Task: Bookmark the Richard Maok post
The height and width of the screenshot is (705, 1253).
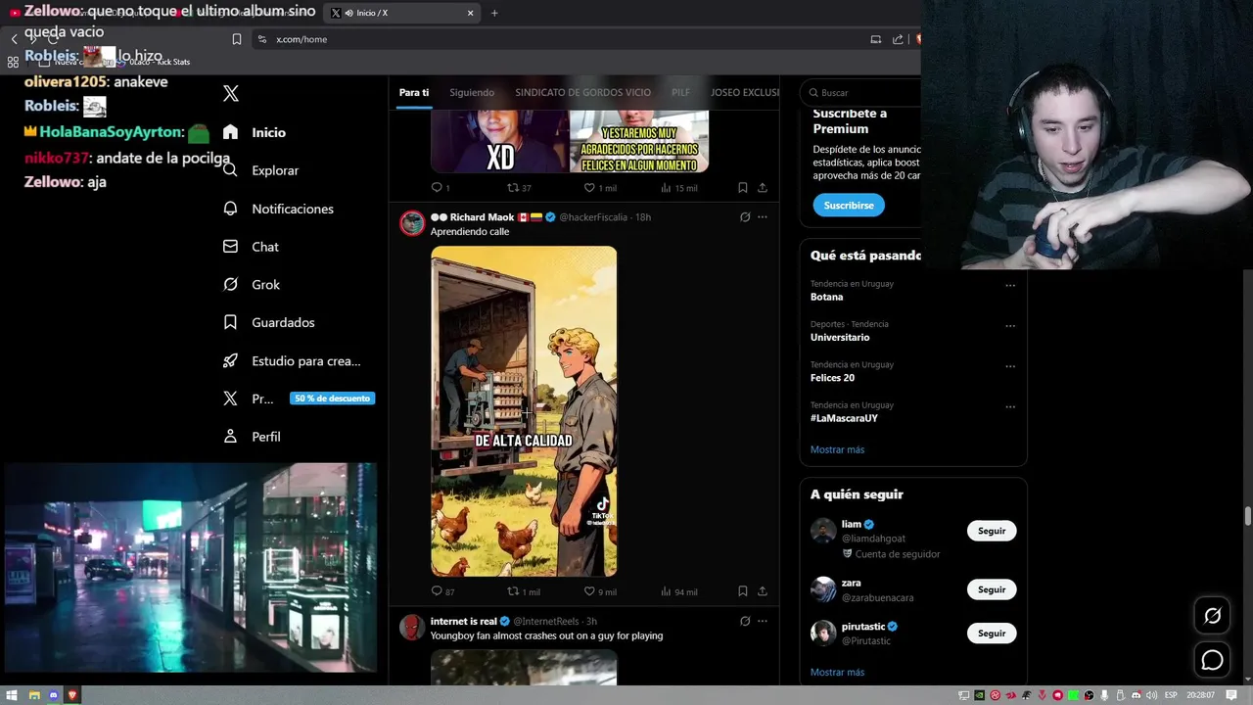Action: click(x=742, y=591)
